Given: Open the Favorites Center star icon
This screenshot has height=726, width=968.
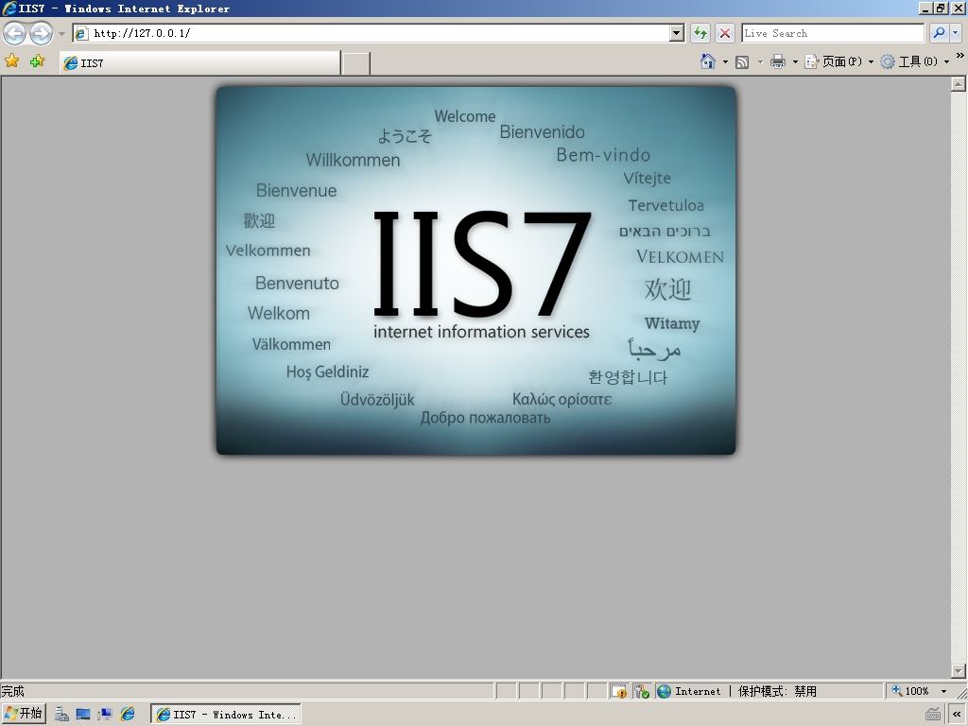Looking at the screenshot, I should (x=11, y=60).
